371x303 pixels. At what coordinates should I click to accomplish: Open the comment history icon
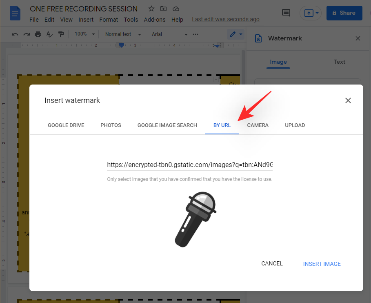(x=286, y=13)
